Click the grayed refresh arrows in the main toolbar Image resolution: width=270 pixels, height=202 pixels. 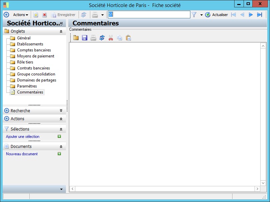tap(84, 15)
